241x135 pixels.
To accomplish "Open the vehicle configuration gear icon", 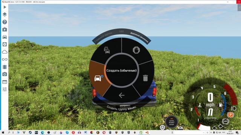I will coord(5,44).
